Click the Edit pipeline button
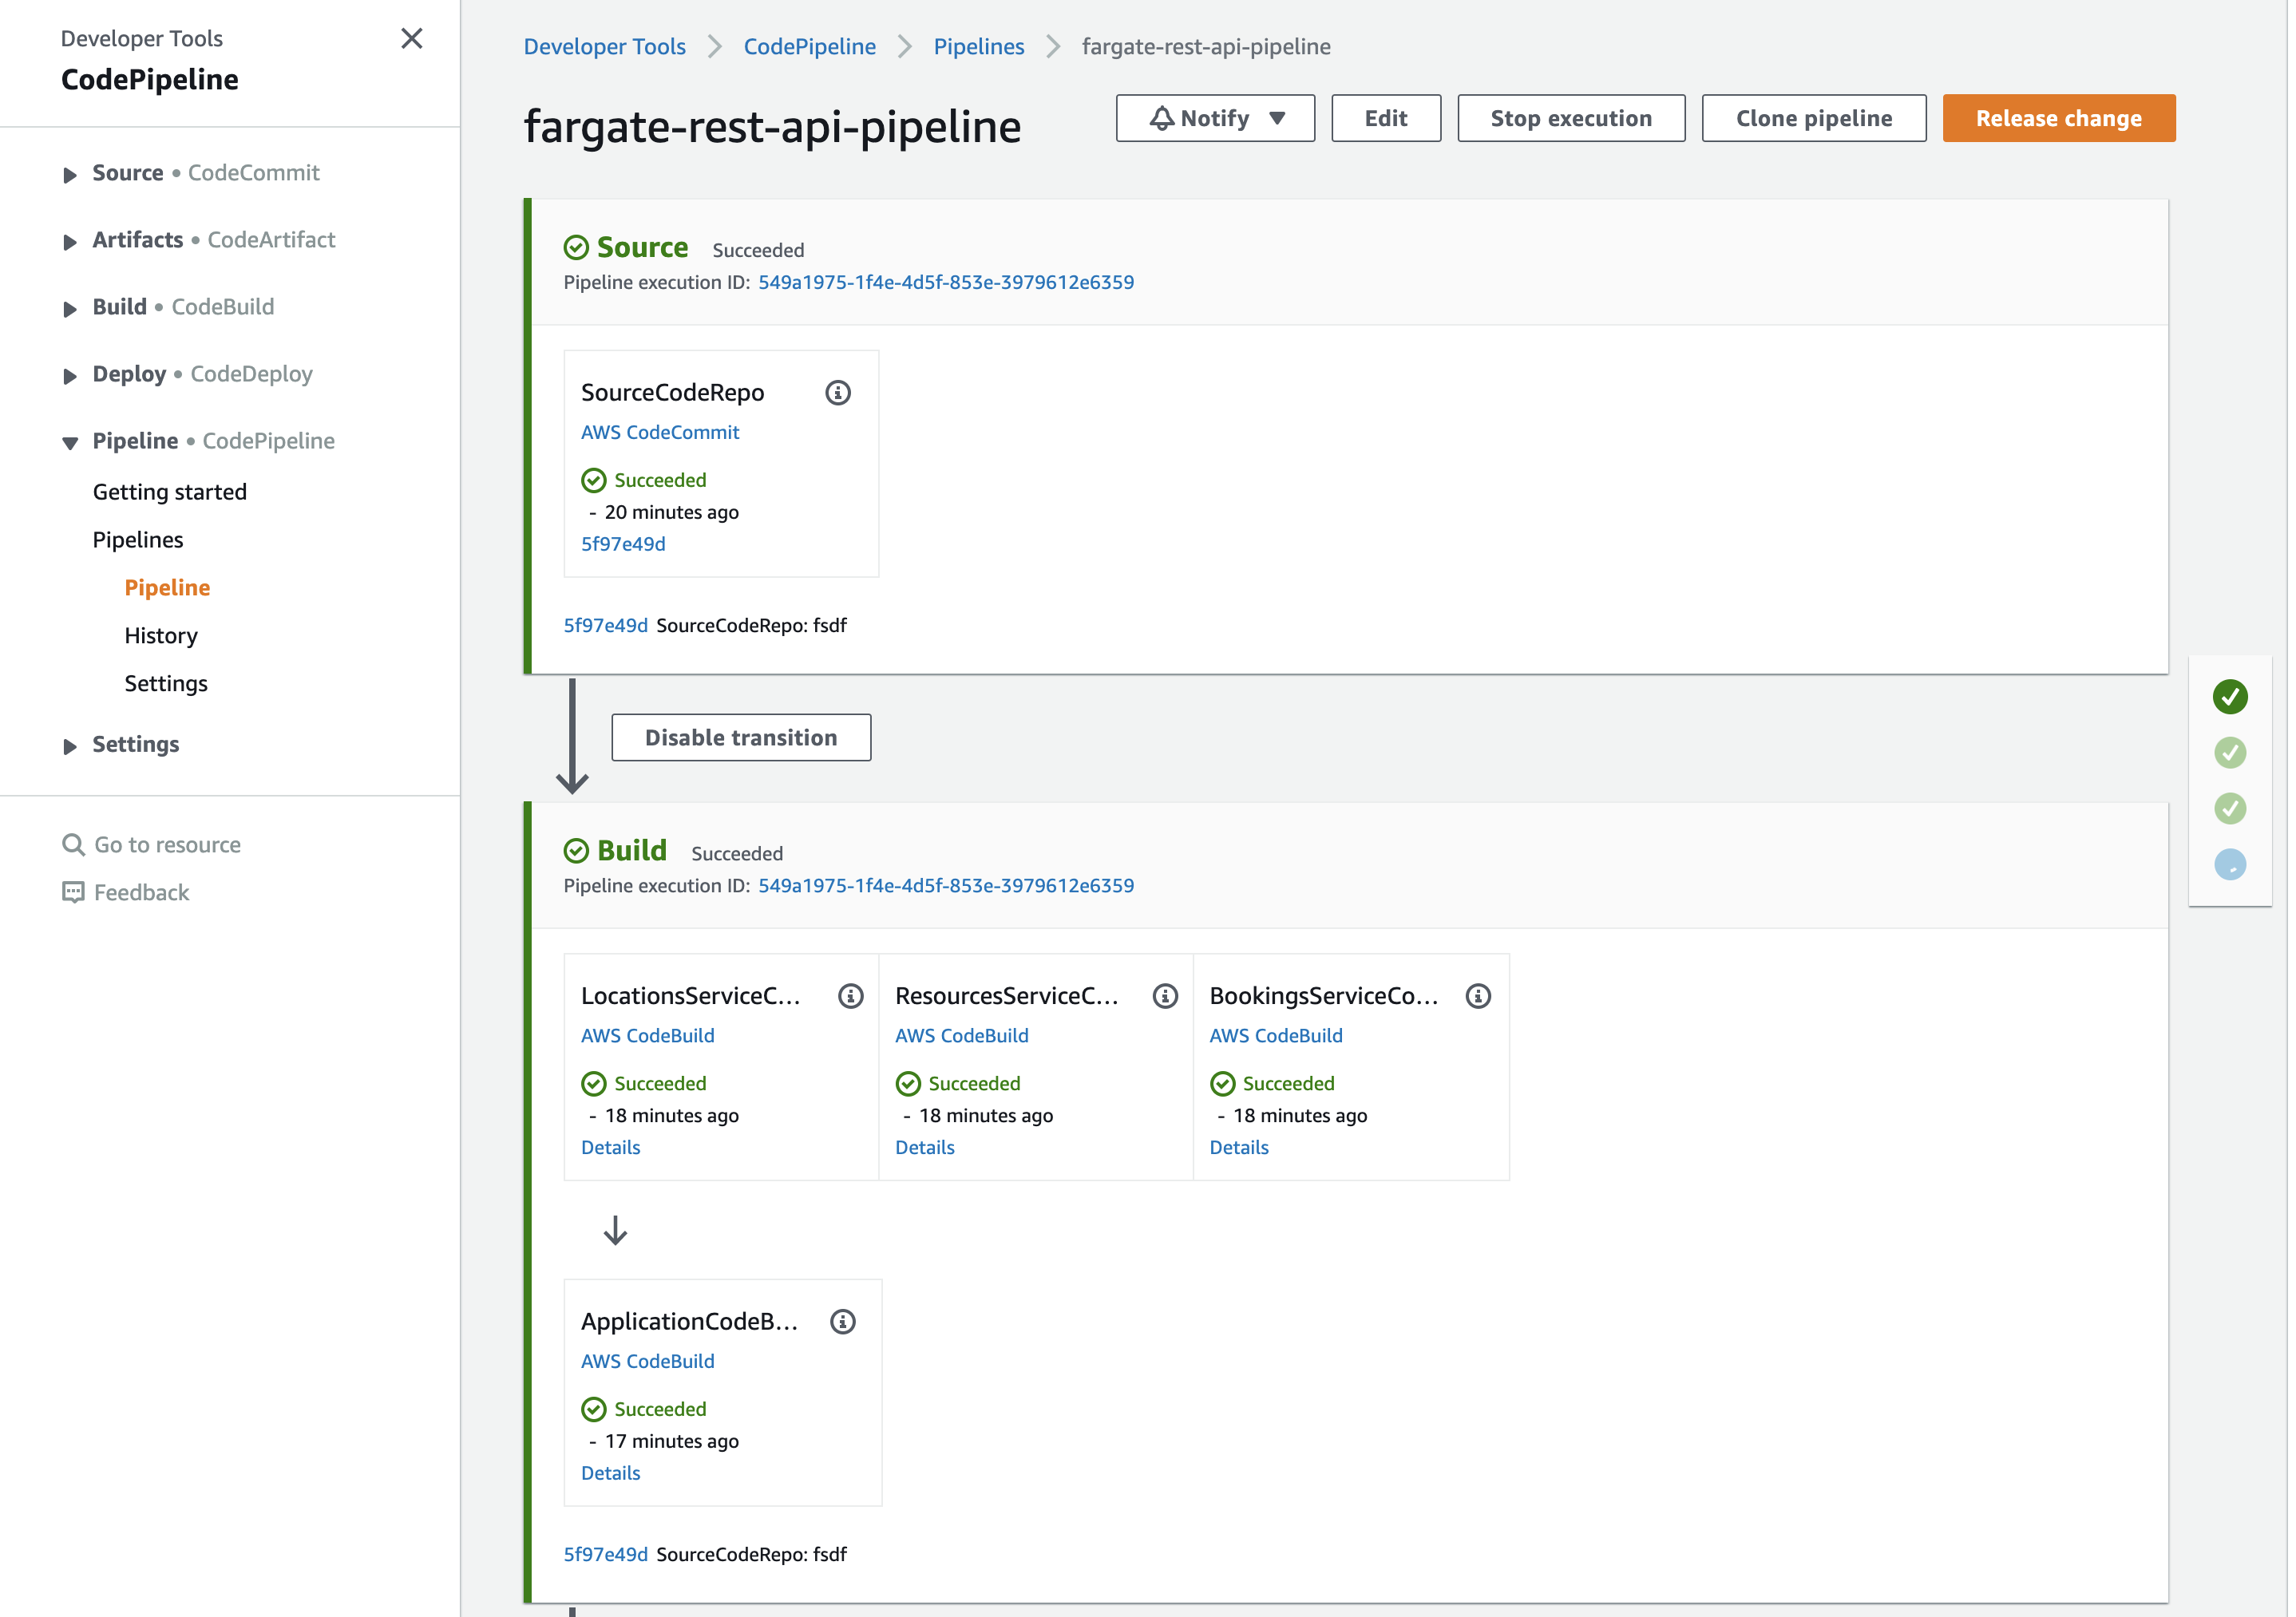This screenshot has width=2296, height=1617. pos(1386,118)
